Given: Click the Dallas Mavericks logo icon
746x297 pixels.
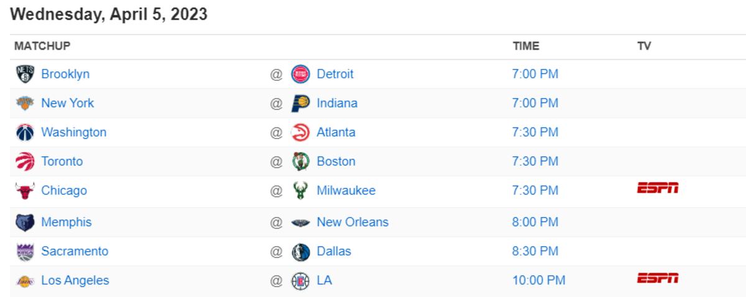Looking at the screenshot, I should click(300, 251).
